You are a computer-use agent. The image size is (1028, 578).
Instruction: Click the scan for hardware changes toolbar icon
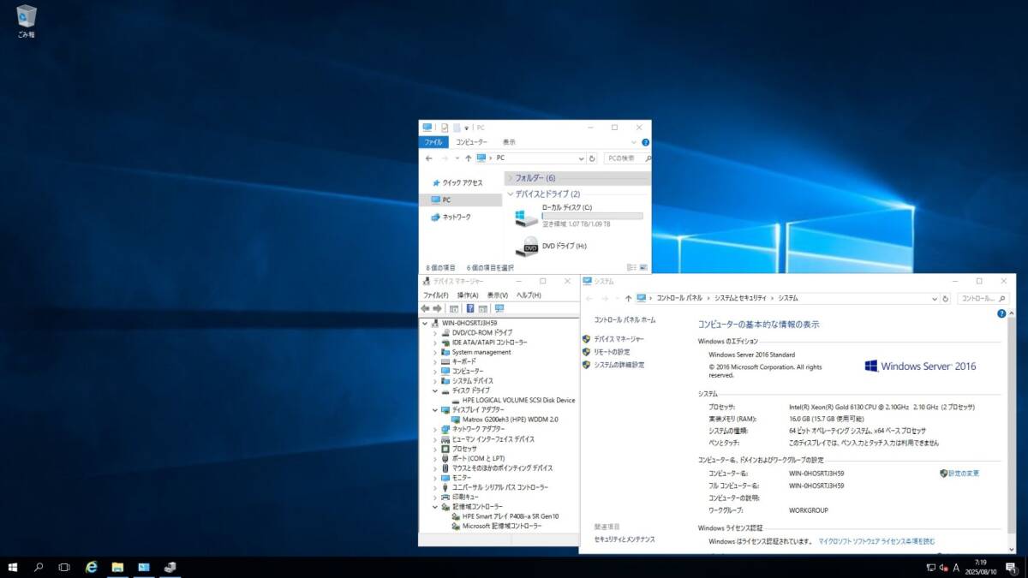click(499, 308)
